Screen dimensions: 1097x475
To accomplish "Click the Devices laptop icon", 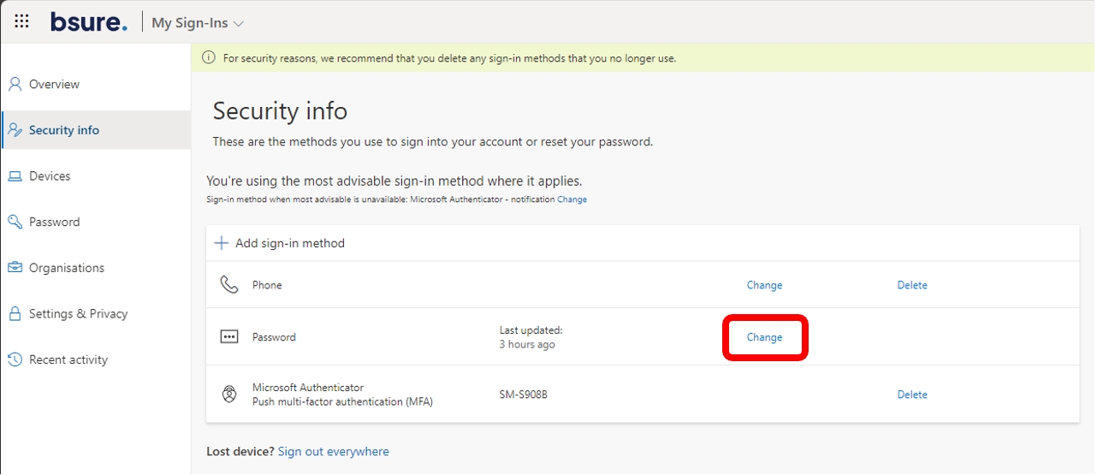I will (15, 176).
